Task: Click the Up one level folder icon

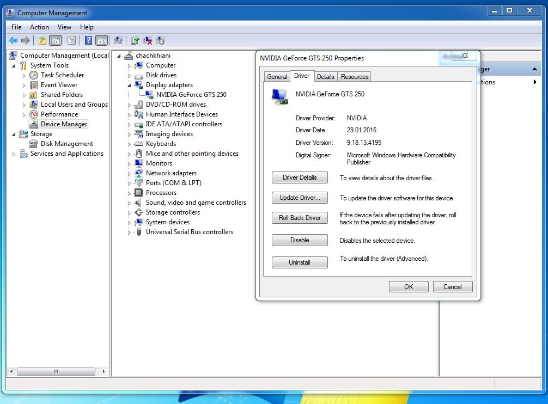Action: tap(42, 40)
